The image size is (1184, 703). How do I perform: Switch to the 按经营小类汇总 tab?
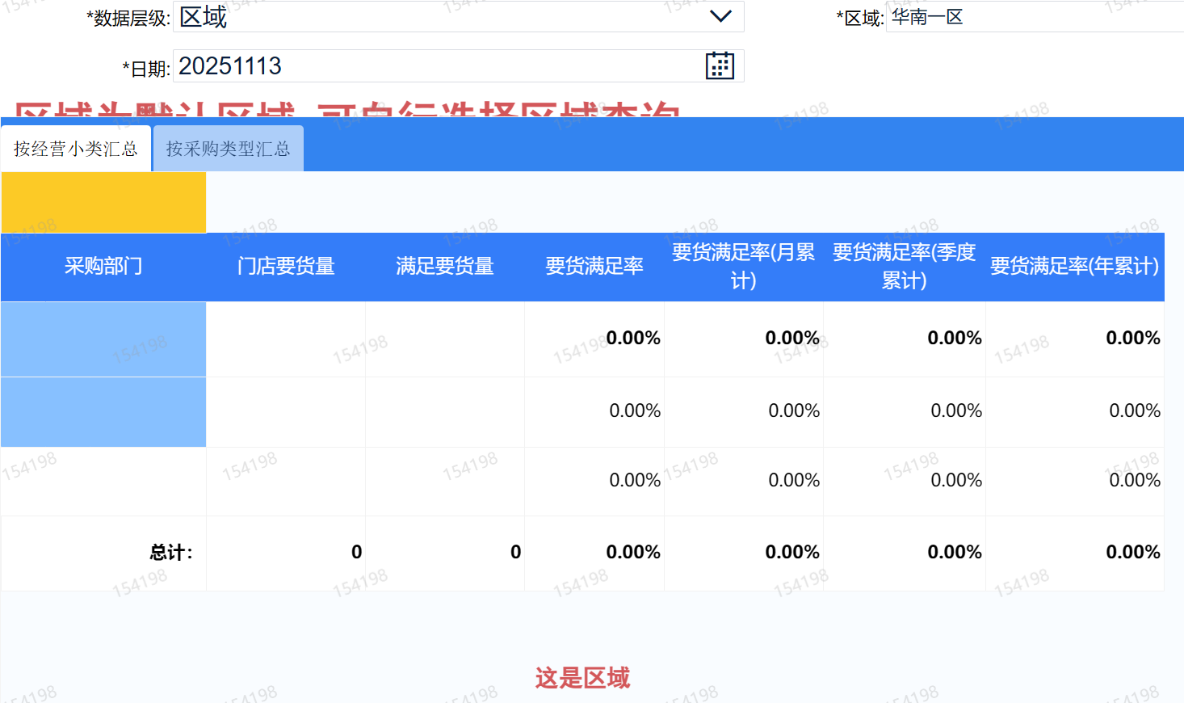coord(76,149)
